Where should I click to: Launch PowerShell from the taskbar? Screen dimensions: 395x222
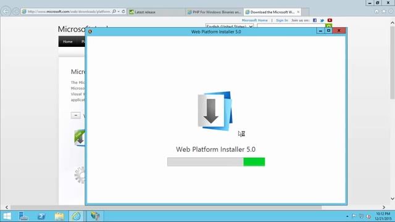pos(41,216)
